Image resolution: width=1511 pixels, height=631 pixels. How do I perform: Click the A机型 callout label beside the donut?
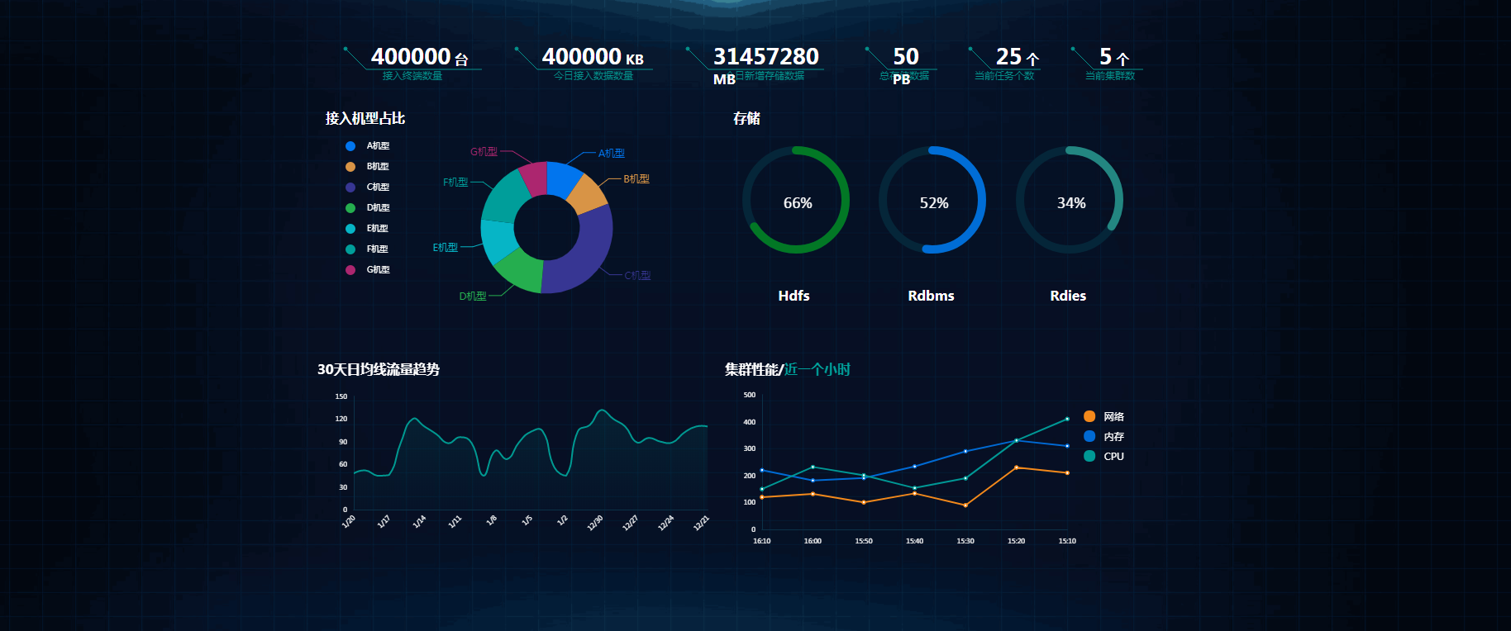(612, 154)
